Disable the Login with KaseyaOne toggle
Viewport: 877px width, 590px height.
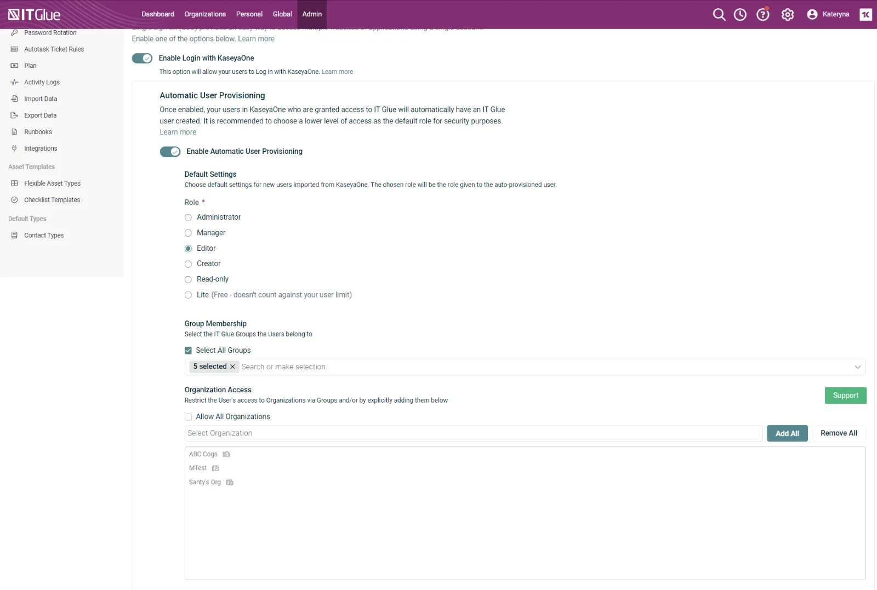pyautogui.click(x=142, y=59)
